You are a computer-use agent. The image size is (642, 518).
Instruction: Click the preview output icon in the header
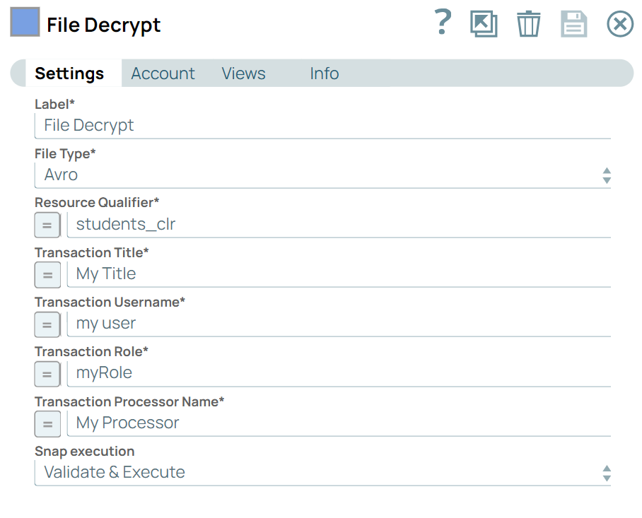click(x=484, y=23)
